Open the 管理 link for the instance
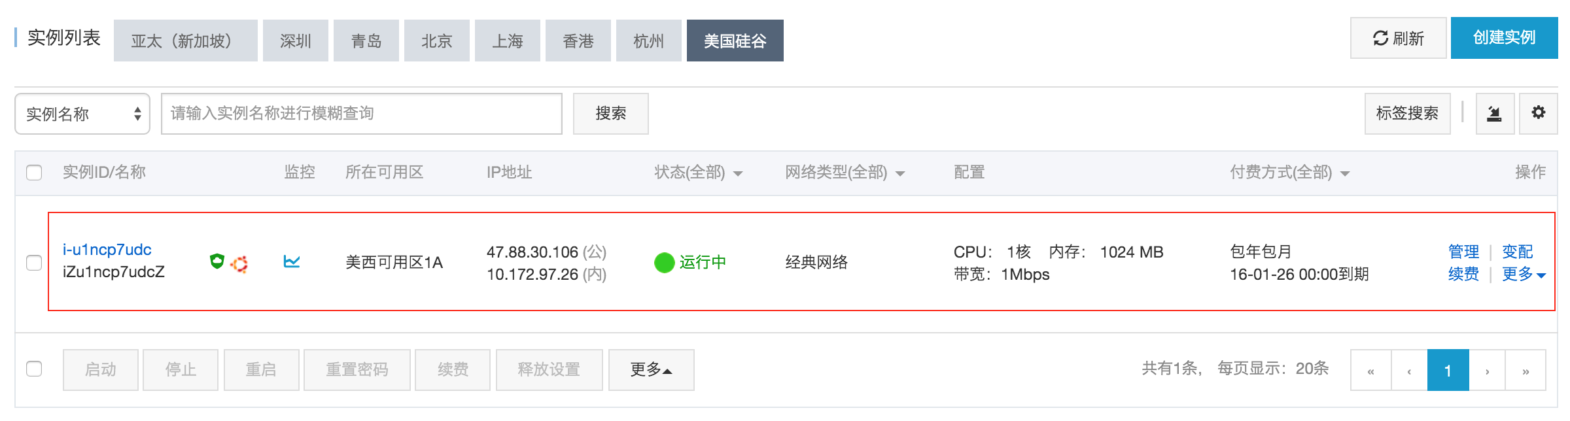This screenshot has height=421, width=1570. (x=1463, y=252)
